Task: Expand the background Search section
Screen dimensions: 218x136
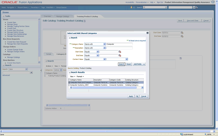Action: coord(46,61)
